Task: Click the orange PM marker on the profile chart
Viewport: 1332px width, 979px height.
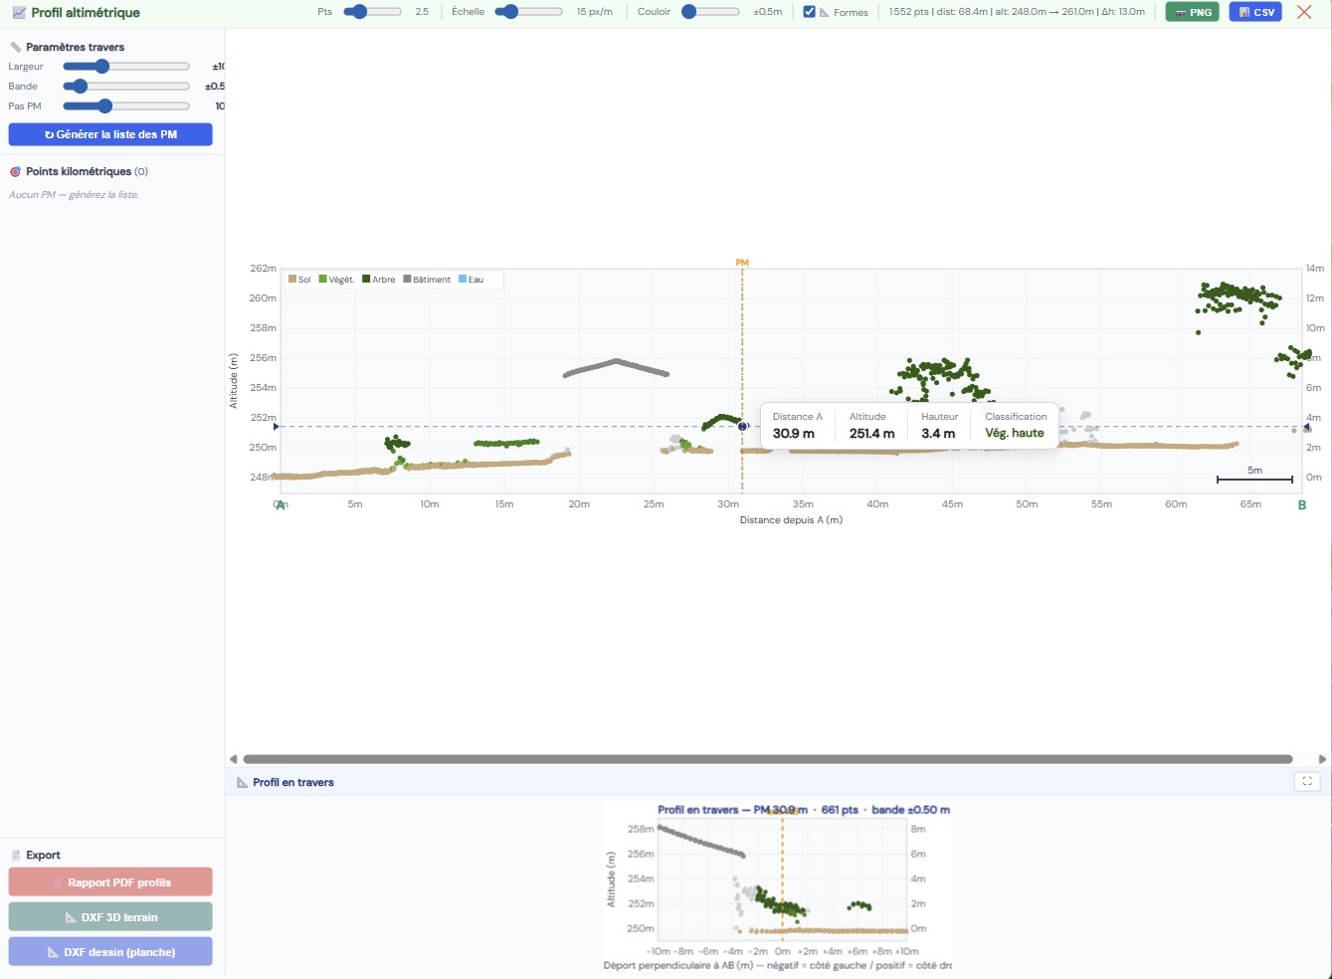Action: [741, 263]
